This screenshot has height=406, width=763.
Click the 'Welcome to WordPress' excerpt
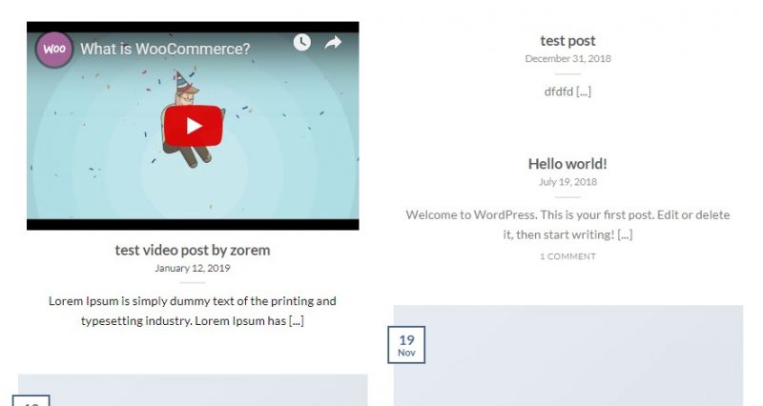pyautogui.click(x=567, y=225)
